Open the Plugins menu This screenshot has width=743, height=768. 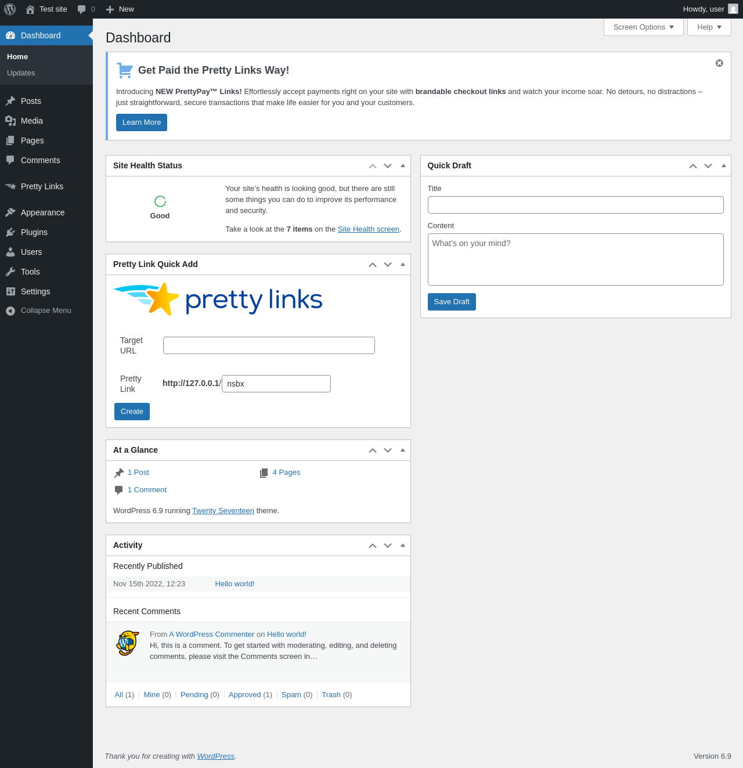click(x=34, y=232)
